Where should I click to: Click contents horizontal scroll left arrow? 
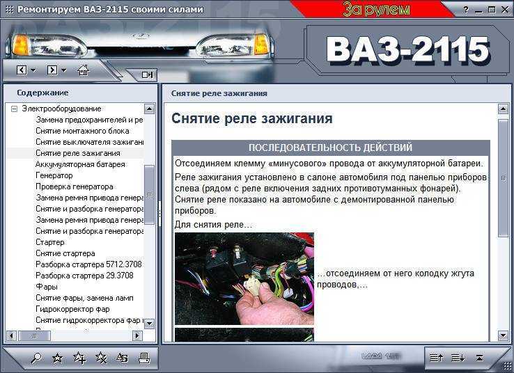click(x=11, y=335)
